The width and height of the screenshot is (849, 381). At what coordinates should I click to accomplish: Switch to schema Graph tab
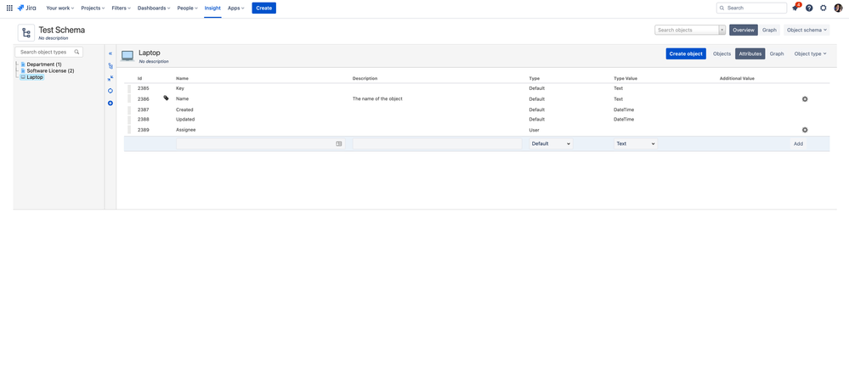(x=769, y=31)
